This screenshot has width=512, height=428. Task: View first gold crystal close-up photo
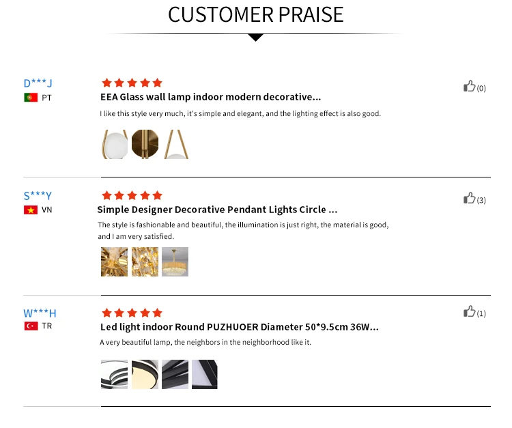pos(114,262)
